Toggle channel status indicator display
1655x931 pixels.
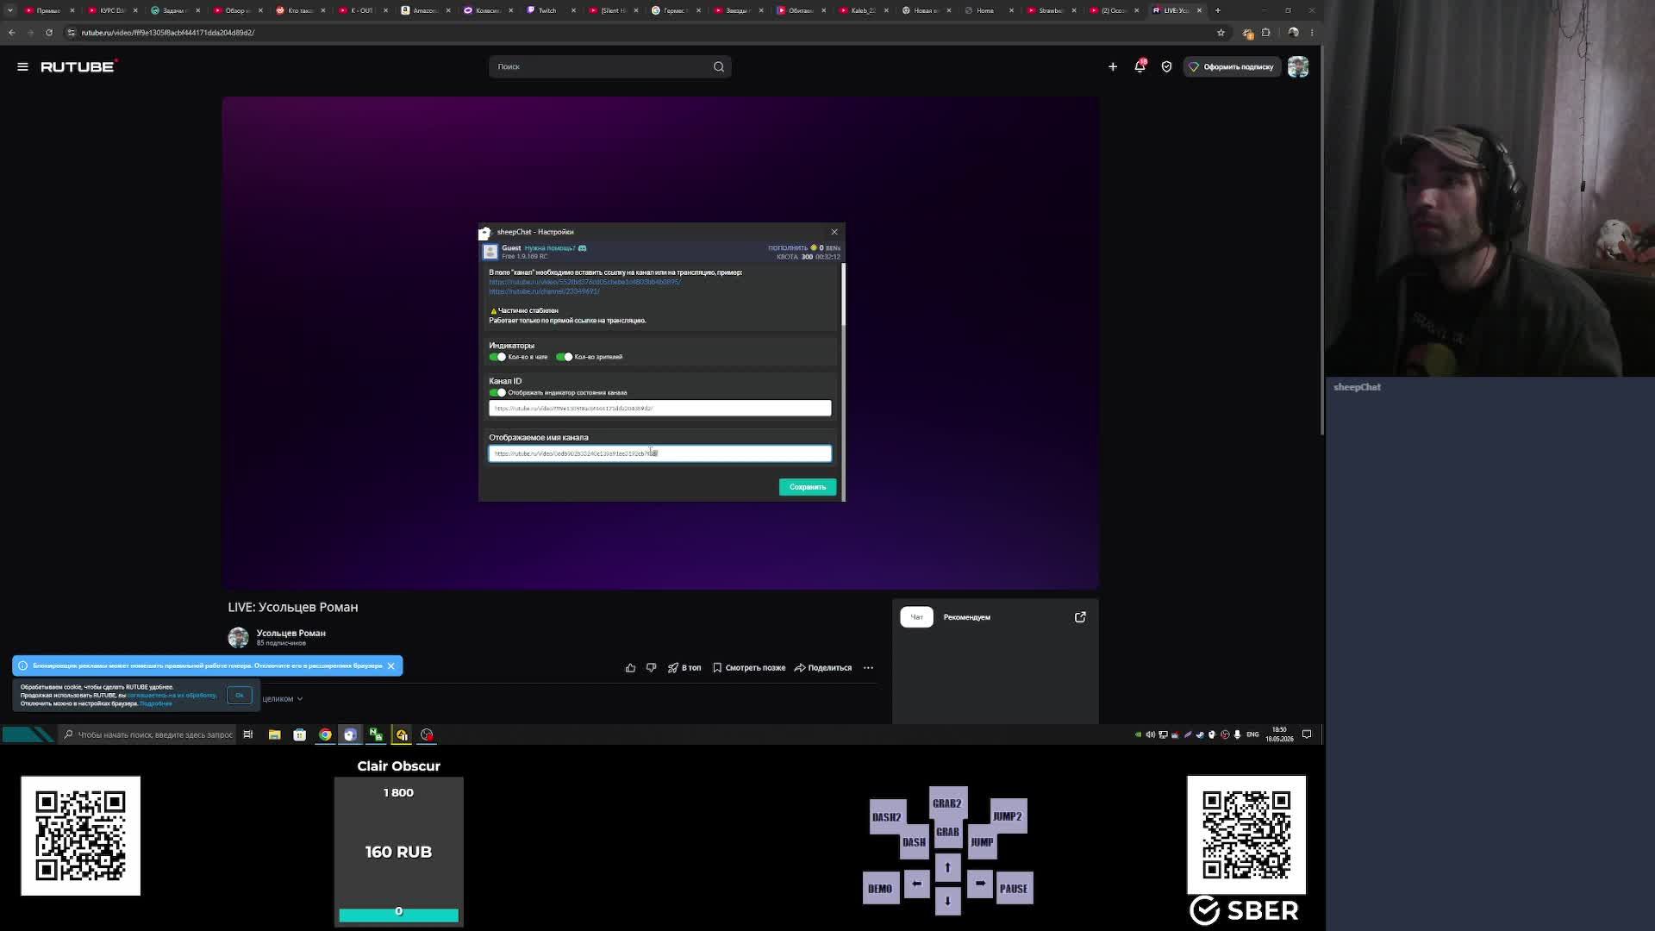pyautogui.click(x=497, y=392)
